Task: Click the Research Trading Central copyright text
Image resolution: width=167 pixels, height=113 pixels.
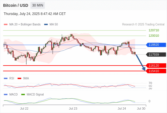Action: click(x=143, y=25)
